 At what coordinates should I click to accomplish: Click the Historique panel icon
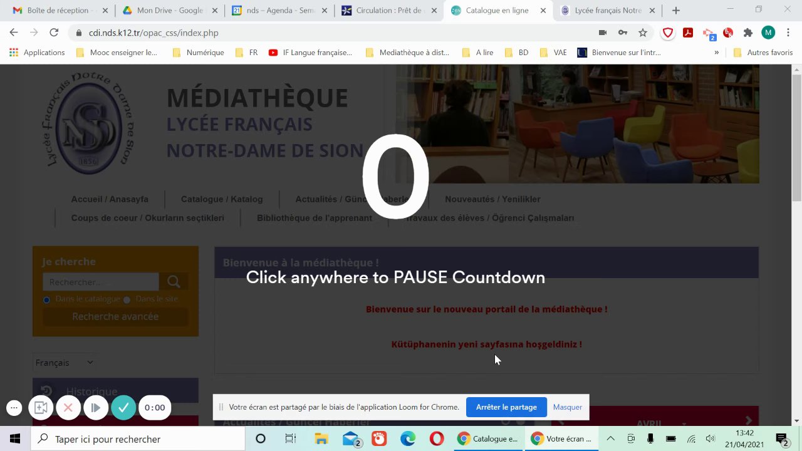click(46, 391)
